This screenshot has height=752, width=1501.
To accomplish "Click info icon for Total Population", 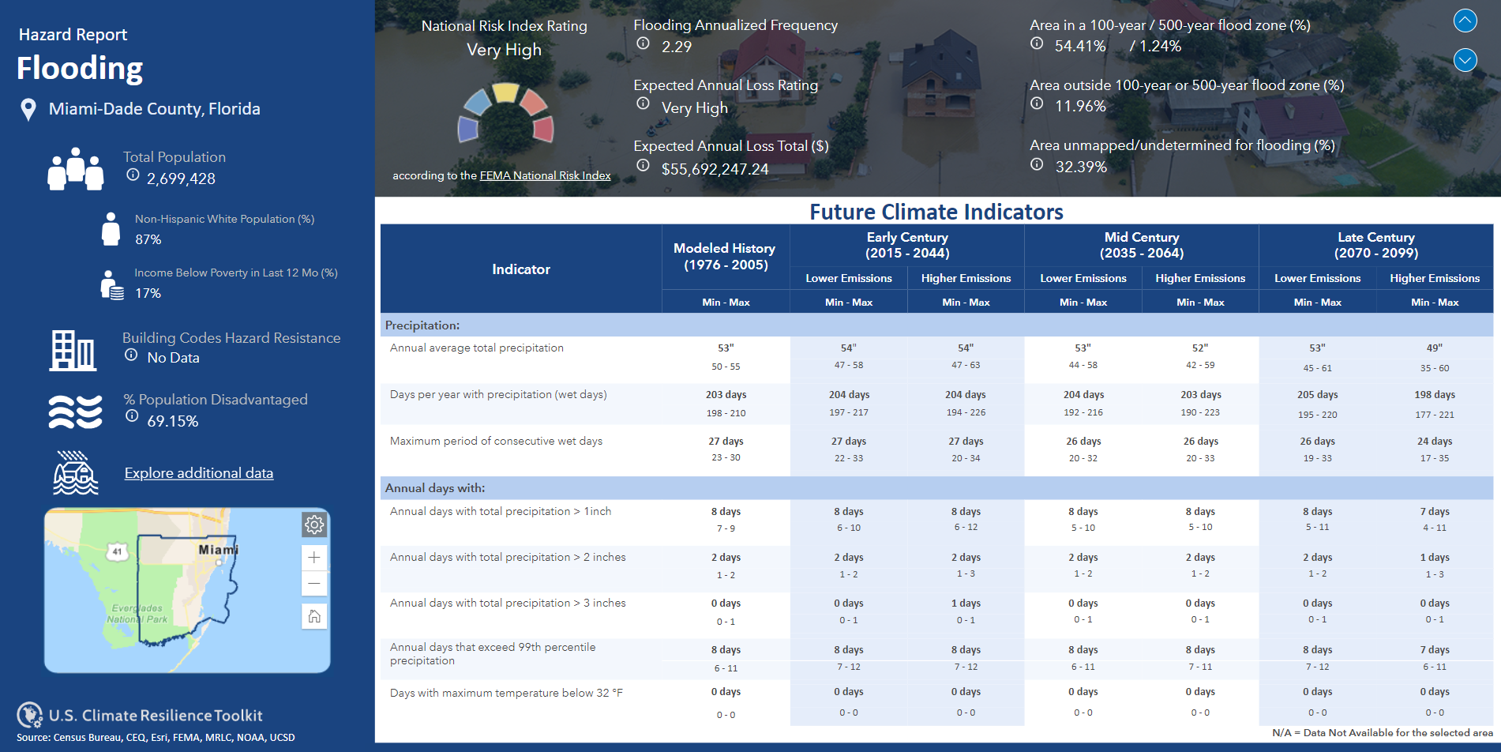I will [133, 175].
